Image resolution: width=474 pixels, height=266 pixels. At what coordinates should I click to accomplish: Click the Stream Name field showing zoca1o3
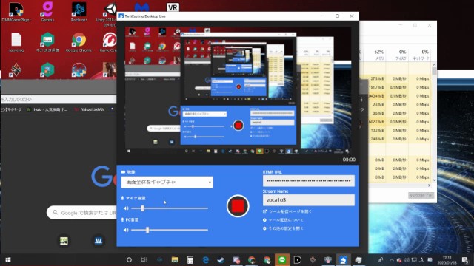(309, 200)
